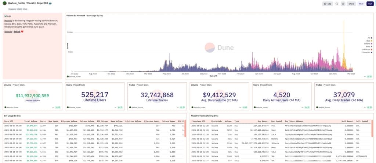376x163 pixels.
Task: Click the #maestro tag under the title
Action: [12, 9]
